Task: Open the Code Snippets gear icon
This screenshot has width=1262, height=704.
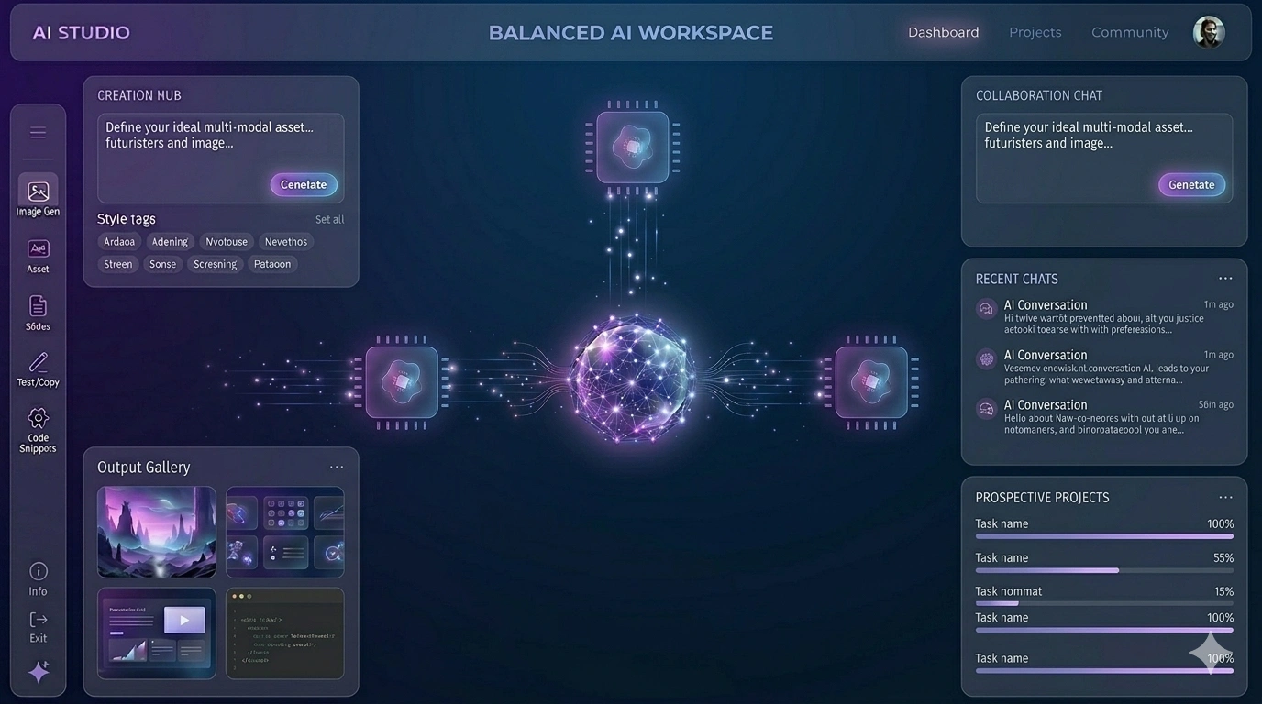Action: (x=38, y=419)
